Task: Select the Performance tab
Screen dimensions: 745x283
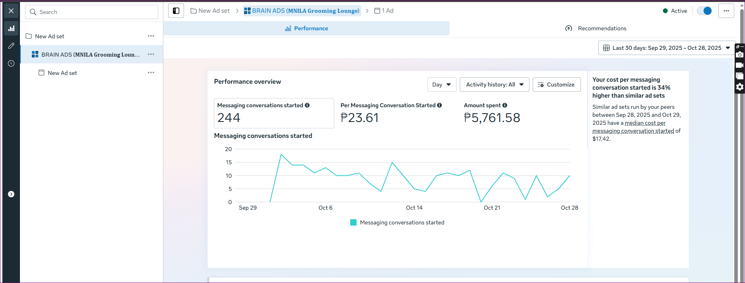Action: click(306, 28)
